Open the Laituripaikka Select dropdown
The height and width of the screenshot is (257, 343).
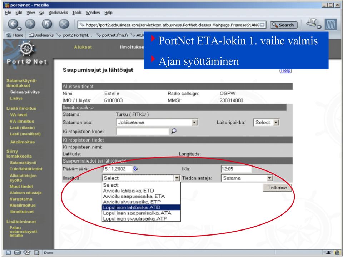pyautogui.click(x=266, y=122)
